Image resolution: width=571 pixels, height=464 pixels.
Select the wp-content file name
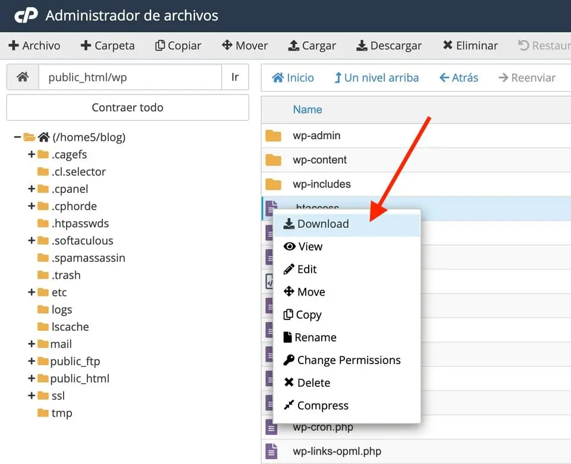click(320, 160)
